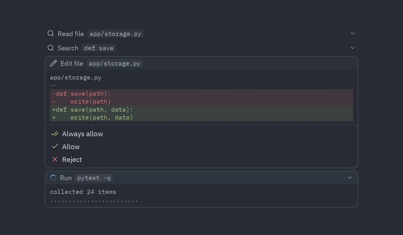Click the 'pytest -q' command chip
Image resolution: width=403 pixels, height=235 pixels.
[94, 178]
